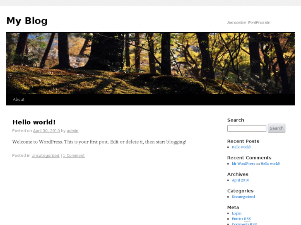
Task: Open the My Blog site title
Action: [27, 21]
